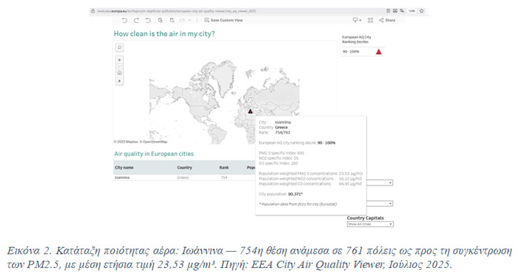Sort table by Rank column header
521x277 pixels.
tap(224, 167)
